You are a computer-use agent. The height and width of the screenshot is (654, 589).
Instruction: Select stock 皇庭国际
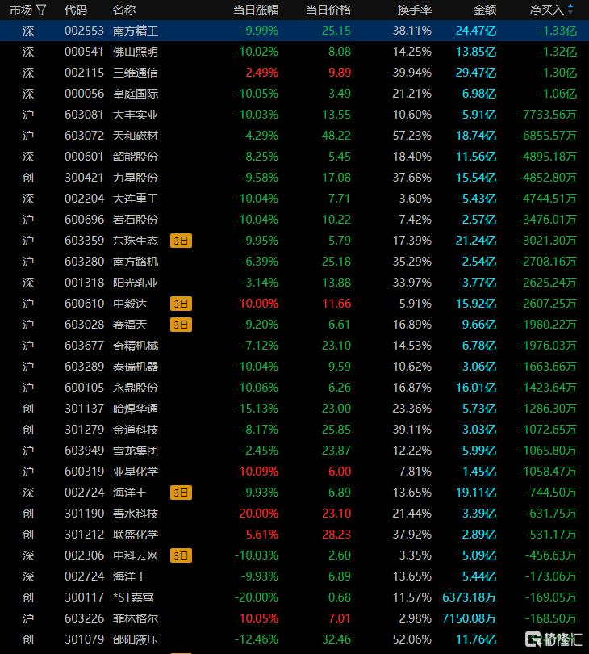pyautogui.click(x=136, y=94)
